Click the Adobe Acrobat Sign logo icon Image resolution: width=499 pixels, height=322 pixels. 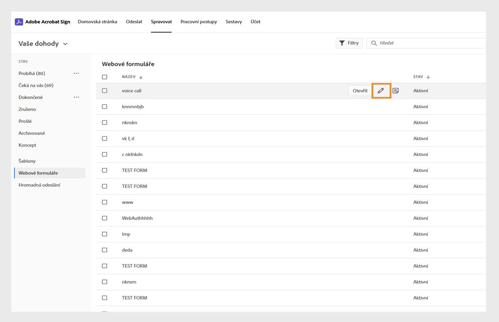[x=19, y=22]
